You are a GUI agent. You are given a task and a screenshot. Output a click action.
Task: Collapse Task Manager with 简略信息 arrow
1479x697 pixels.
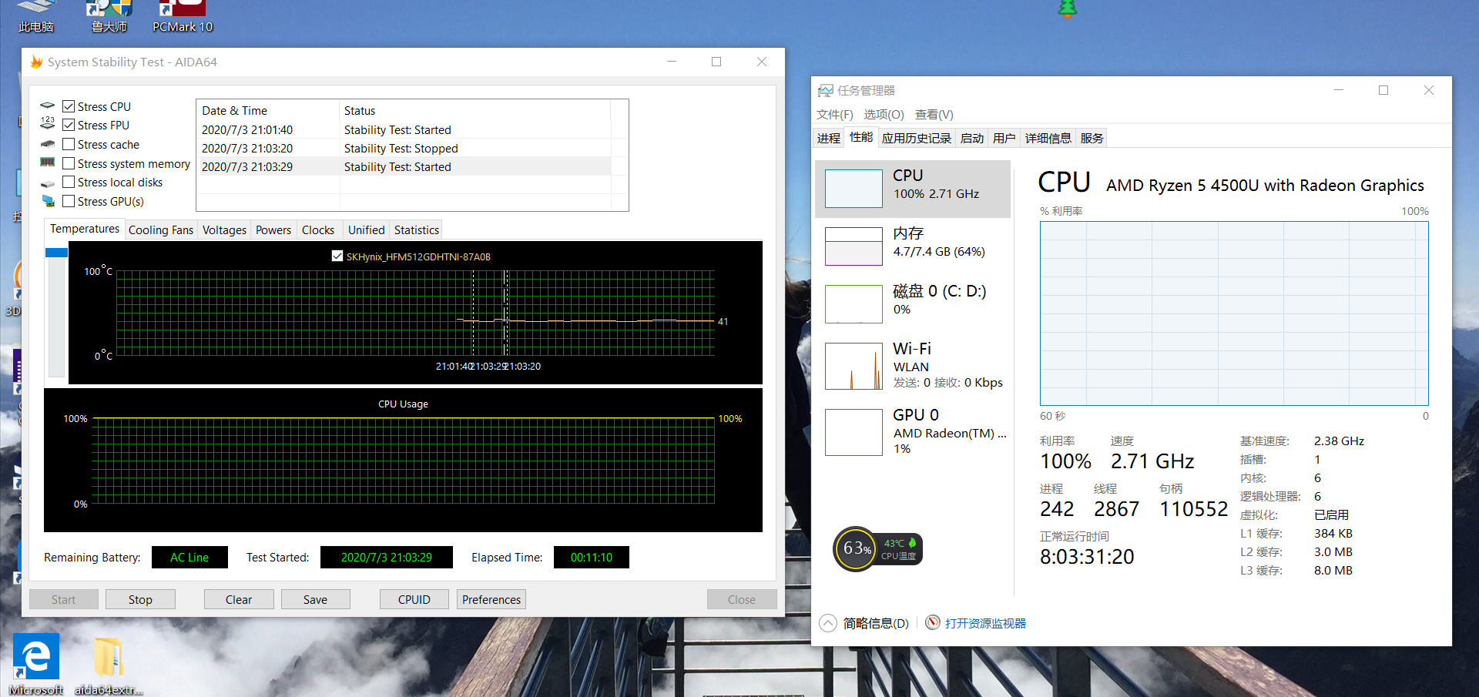click(827, 623)
